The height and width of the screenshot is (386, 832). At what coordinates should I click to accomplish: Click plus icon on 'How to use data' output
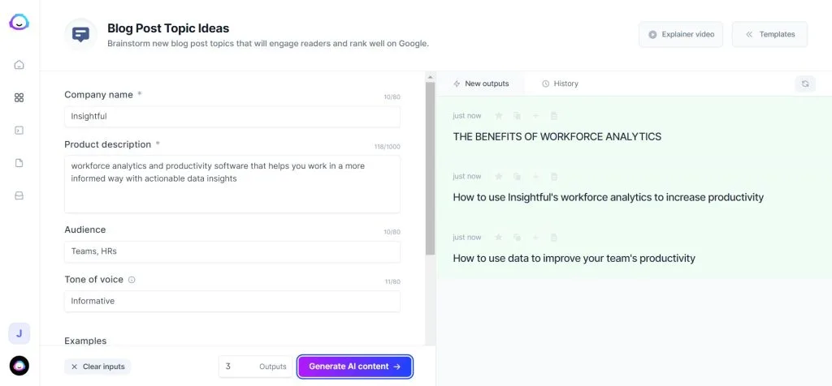coord(535,238)
